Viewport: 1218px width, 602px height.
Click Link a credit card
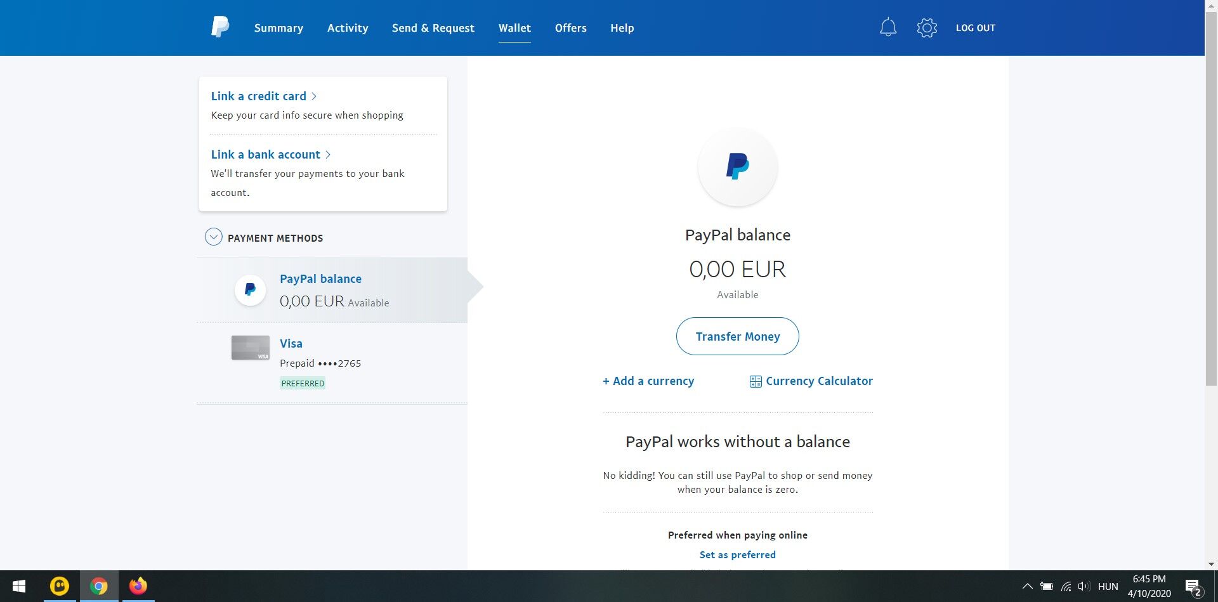pyautogui.click(x=259, y=96)
